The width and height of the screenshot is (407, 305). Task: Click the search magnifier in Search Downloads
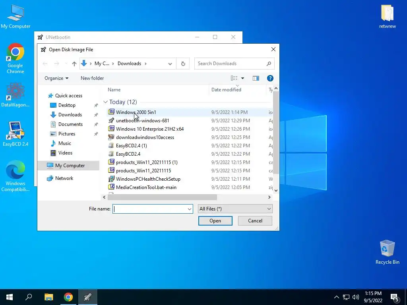pos(269,64)
